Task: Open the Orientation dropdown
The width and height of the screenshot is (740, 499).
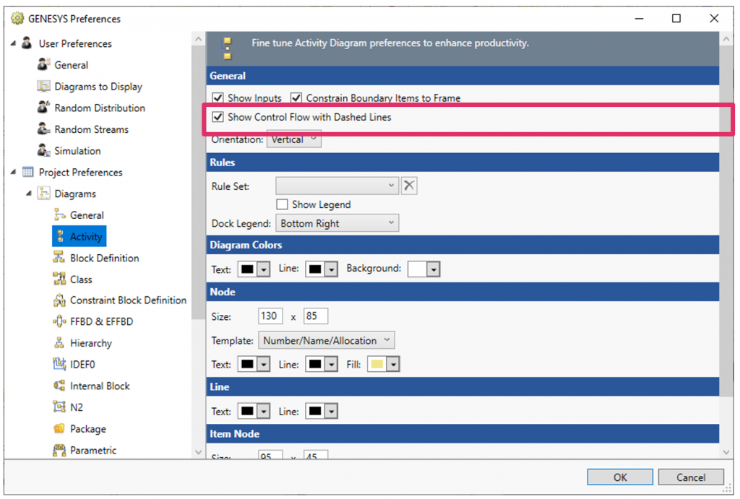Action: (294, 139)
